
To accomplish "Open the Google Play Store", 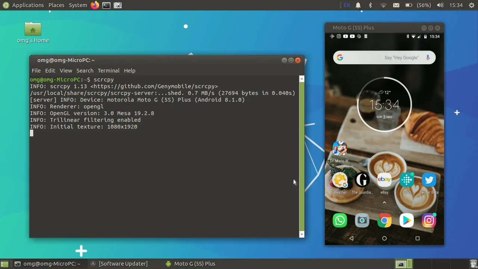I will [x=406, y=220].
